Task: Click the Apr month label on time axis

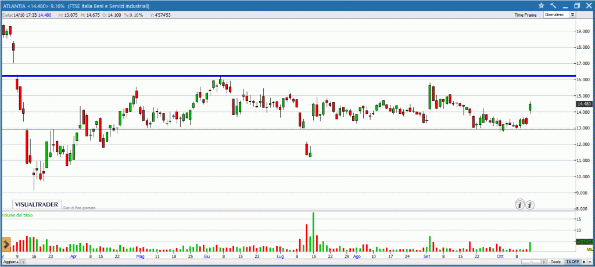Action: pyautogui.click(x=74, y=257)
